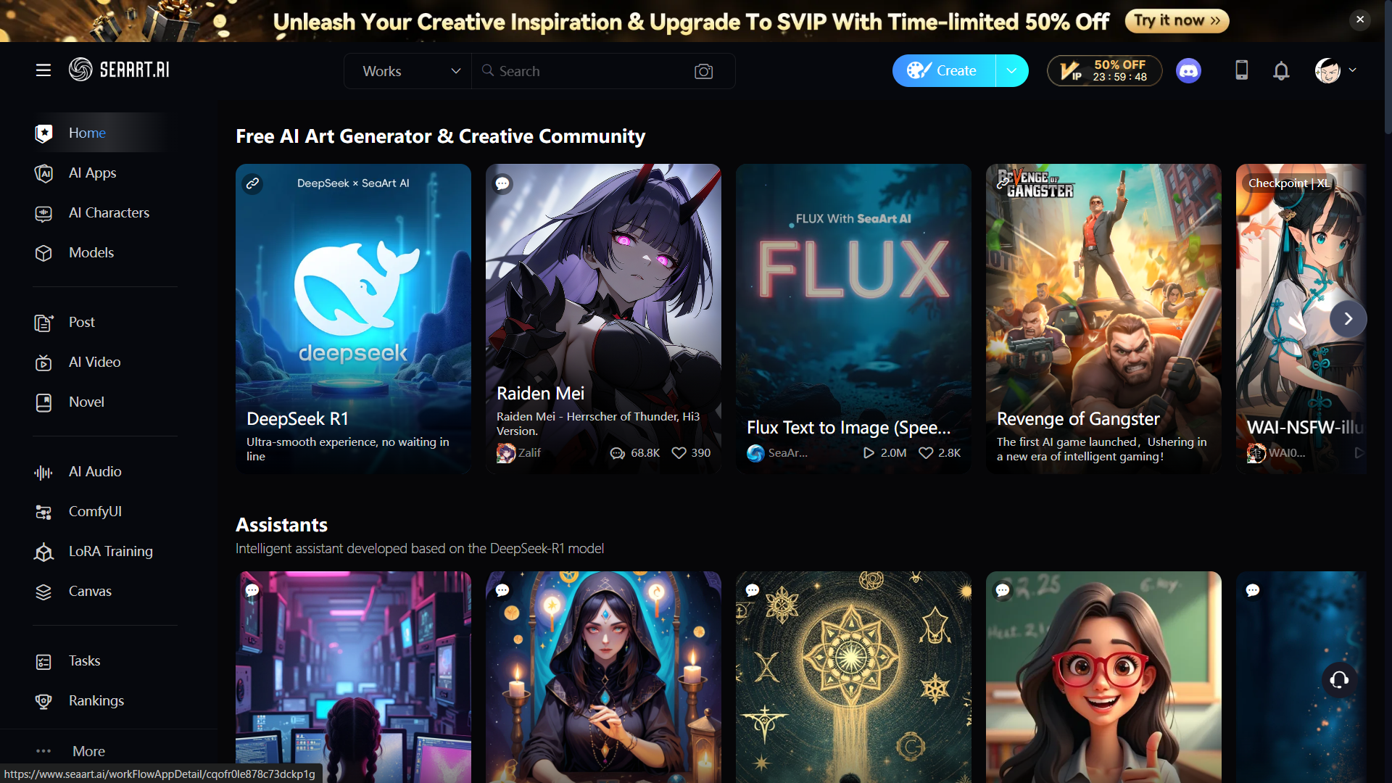Advance carousel with next arrow

pyautogui.click(x=1348, y=319)
